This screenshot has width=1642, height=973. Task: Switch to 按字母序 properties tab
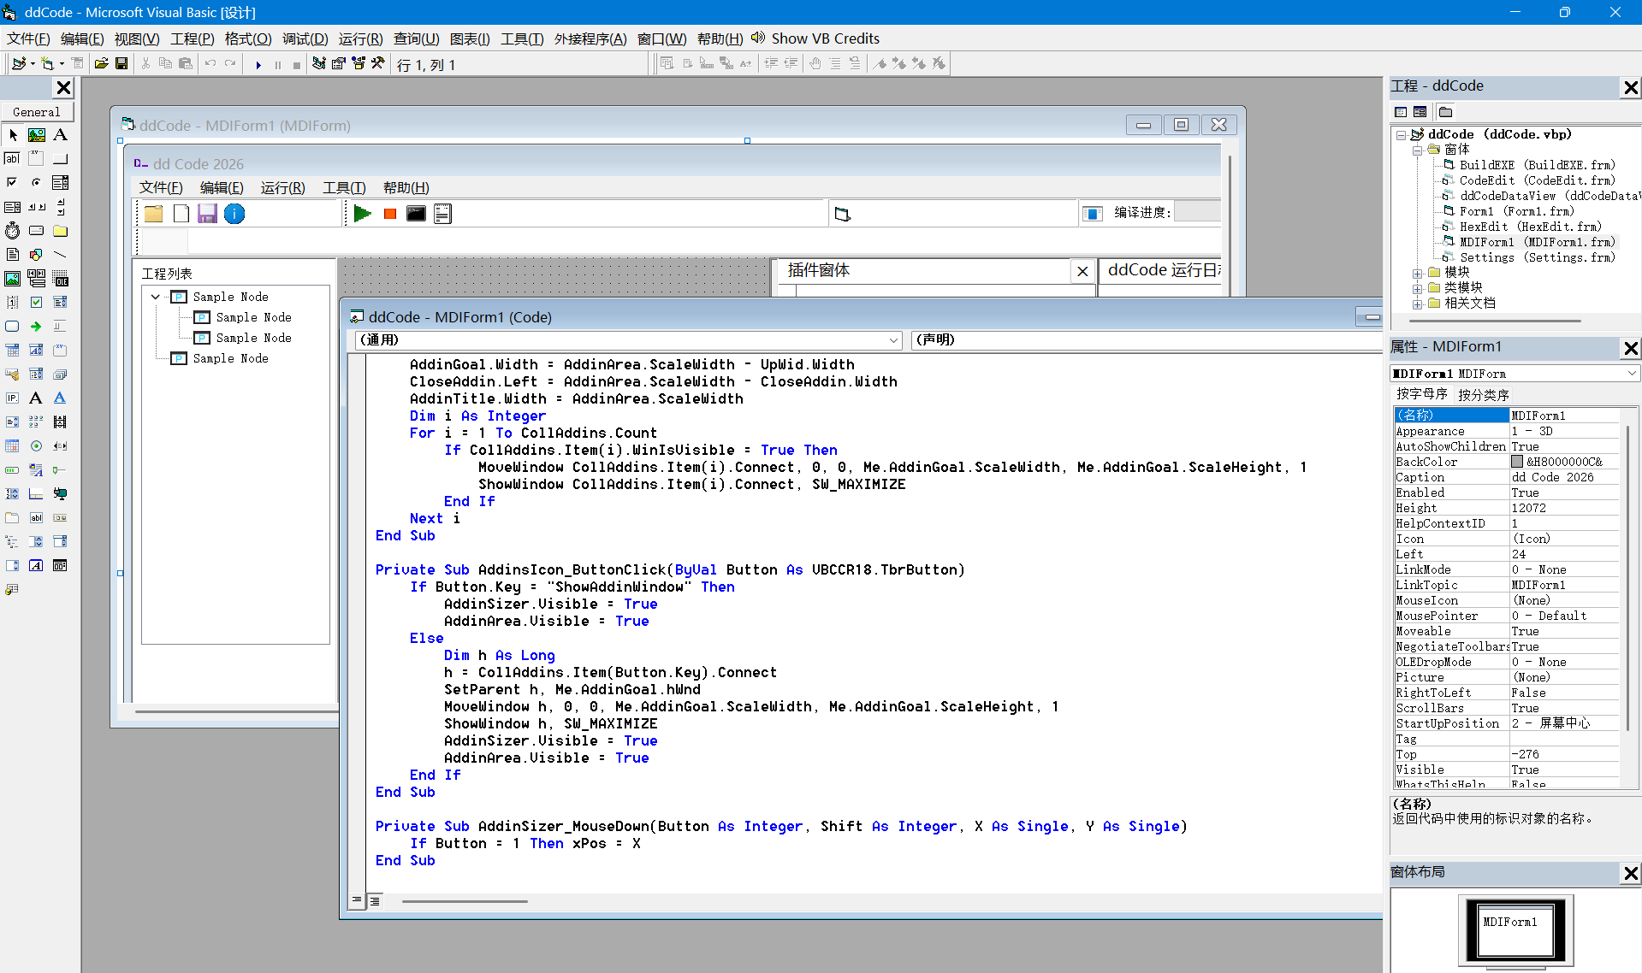(x=1422, y=394)
